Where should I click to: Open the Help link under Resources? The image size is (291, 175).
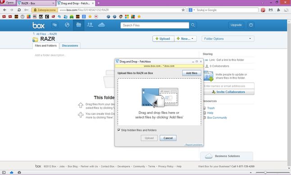pos(210,113)
